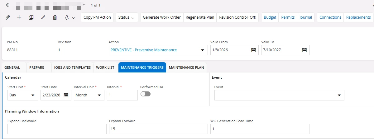The width and height of the screenshot is (374, 139).
Task: Click the pencil edit icon
Action: (43, 17)
